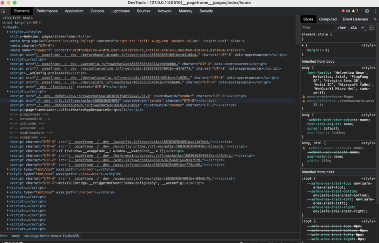Image resolution: width=379 pixels, height=243 pixels.
Task: Expand second wxss:path unknown style element
Action: (x=8, y=192)
